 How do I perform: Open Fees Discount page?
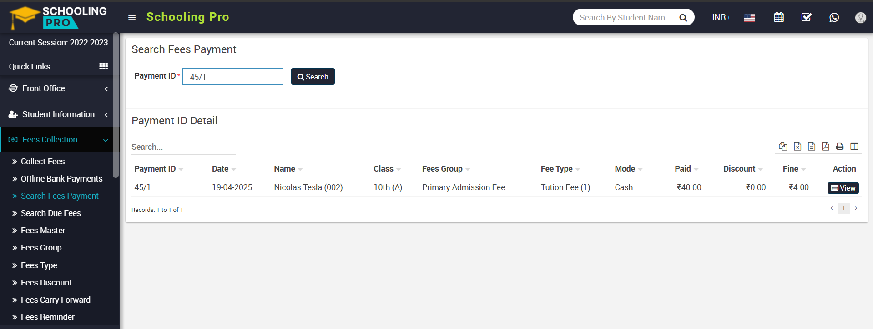[x=46, y=283]
